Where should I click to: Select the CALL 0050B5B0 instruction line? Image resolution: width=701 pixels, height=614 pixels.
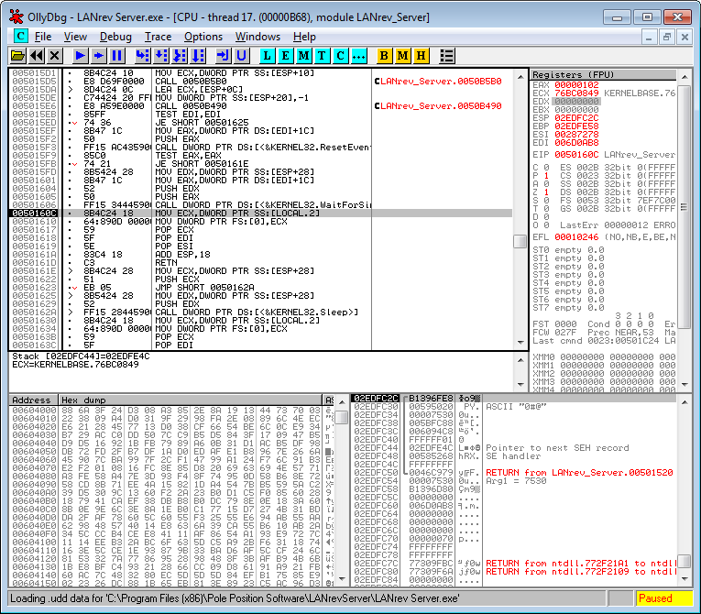pyautogui.click(x=260, y=82)
